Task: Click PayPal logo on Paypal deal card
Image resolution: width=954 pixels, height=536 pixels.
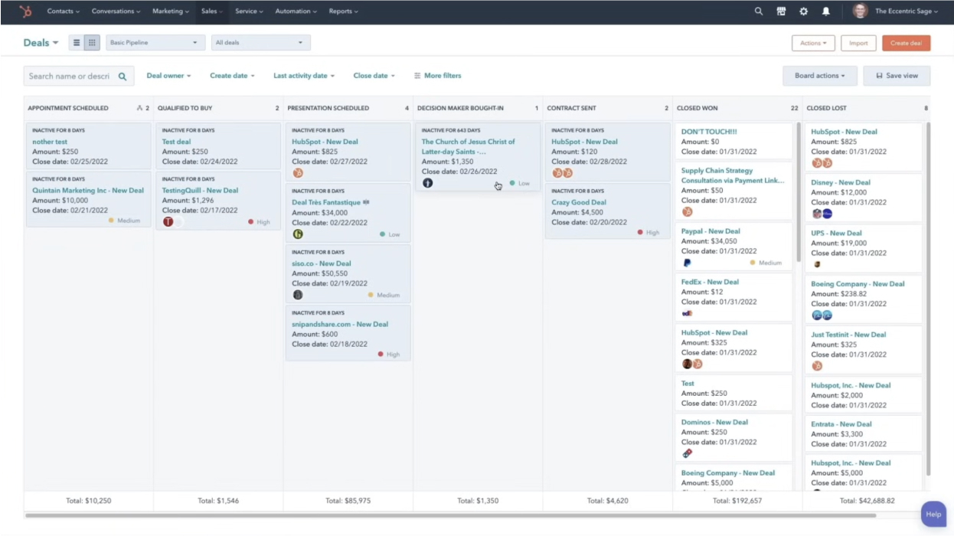Action: coord(687,263)
